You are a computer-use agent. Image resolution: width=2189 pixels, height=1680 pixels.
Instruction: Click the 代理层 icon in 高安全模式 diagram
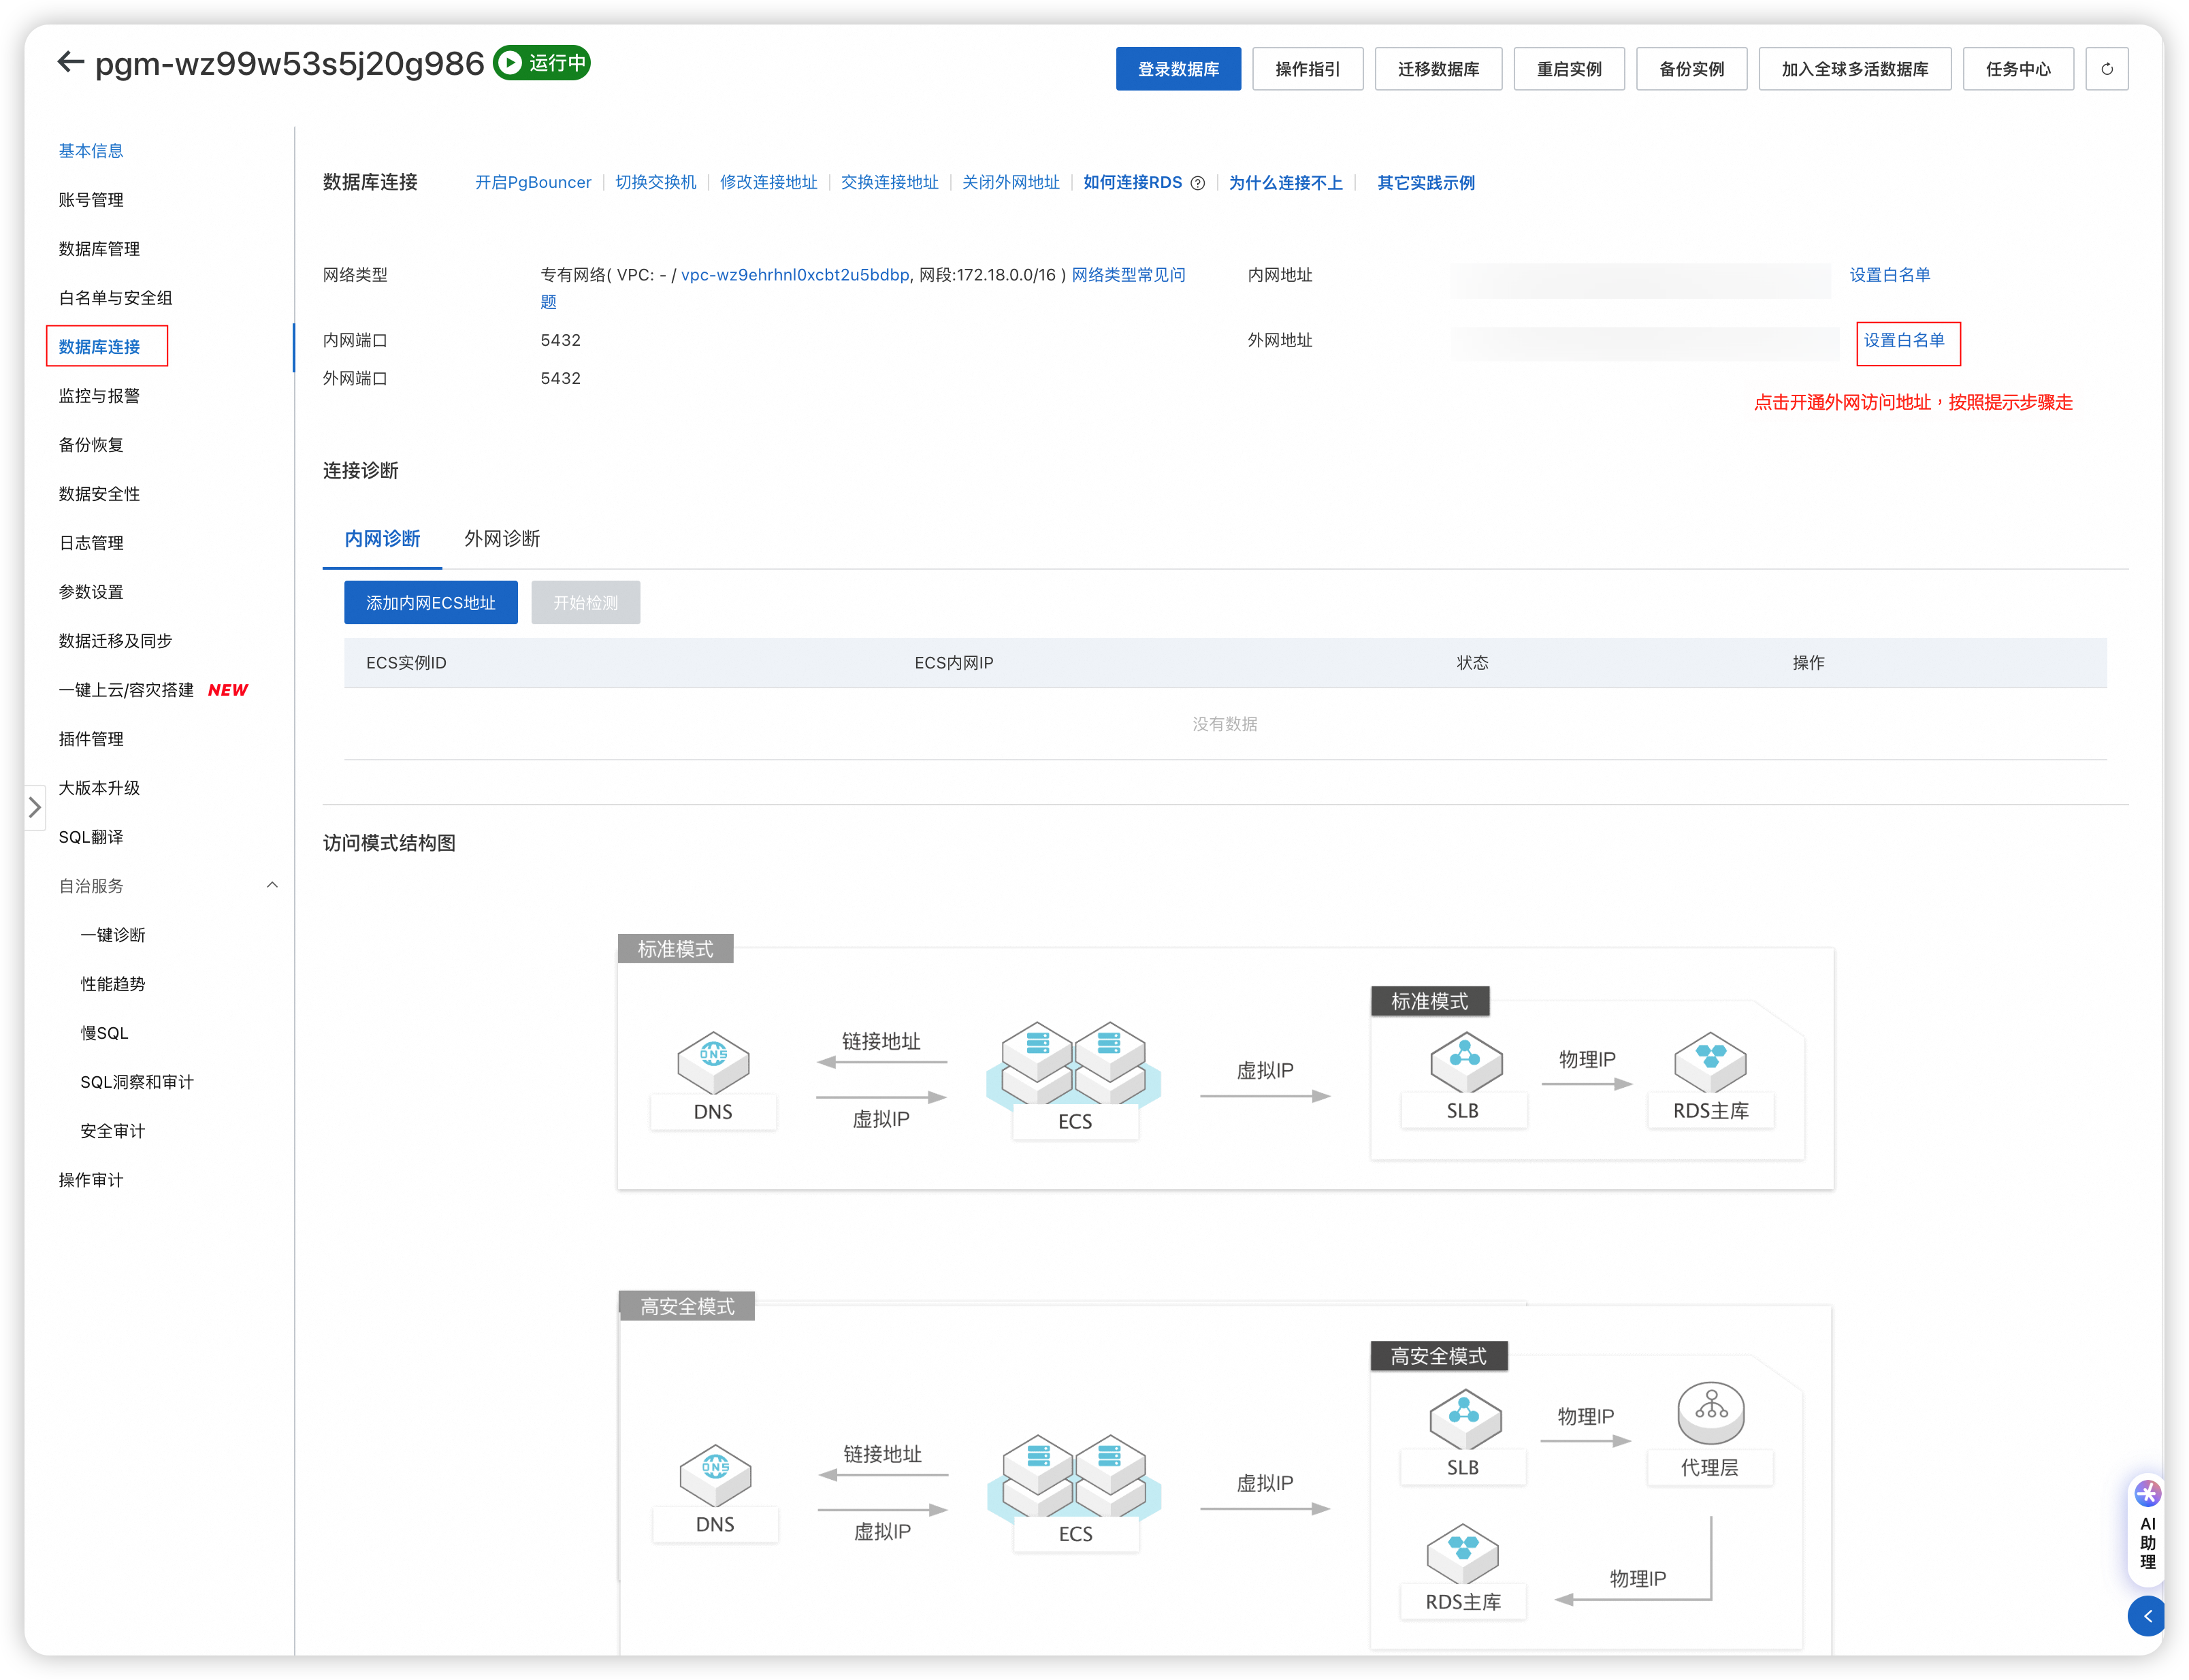click(1710, 1412)
